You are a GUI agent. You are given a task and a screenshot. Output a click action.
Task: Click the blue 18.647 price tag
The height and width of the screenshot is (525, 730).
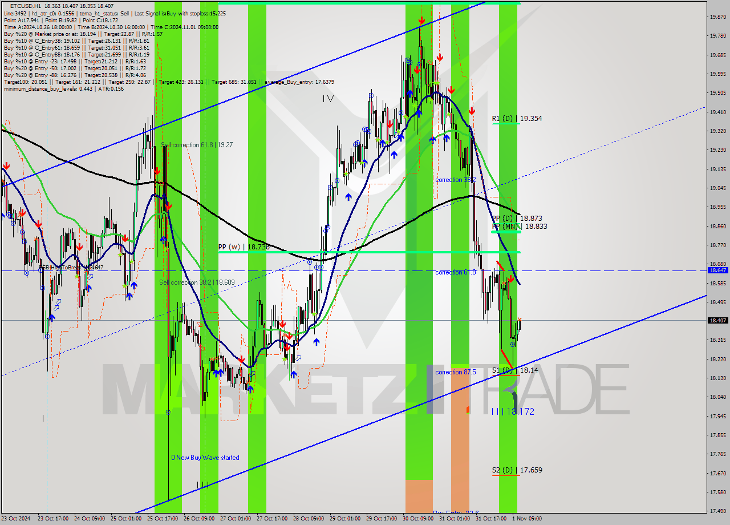[x=717, y=270]
